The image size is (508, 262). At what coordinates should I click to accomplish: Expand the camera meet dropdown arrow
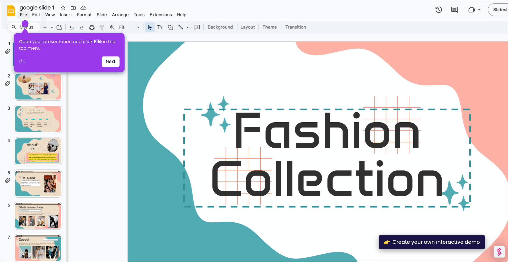click(479, 10)
